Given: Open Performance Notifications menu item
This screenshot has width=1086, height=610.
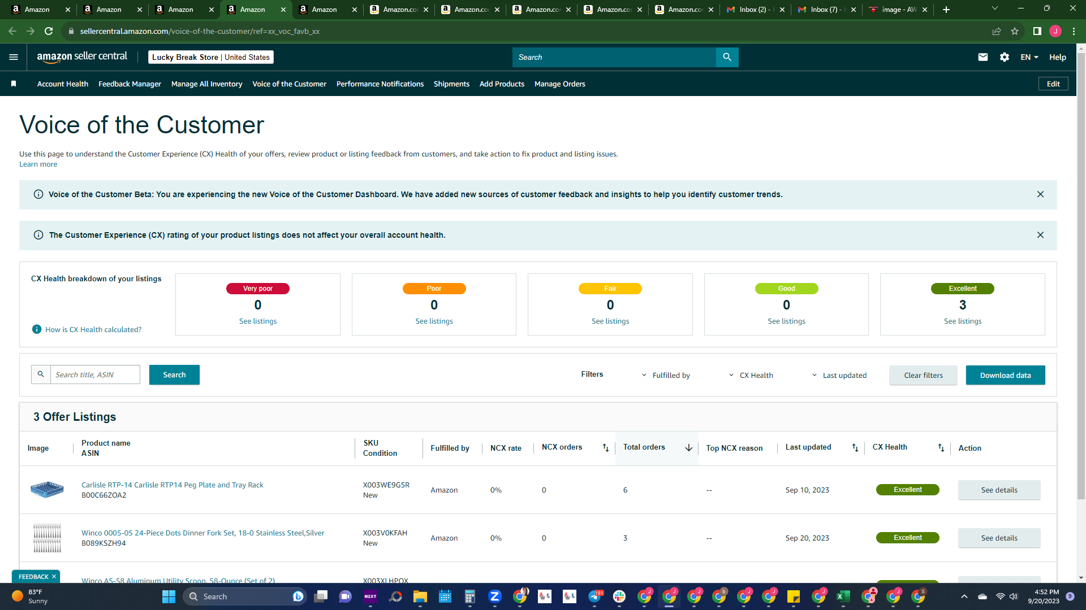Looking at the screenshot, I should click(380, 84).
